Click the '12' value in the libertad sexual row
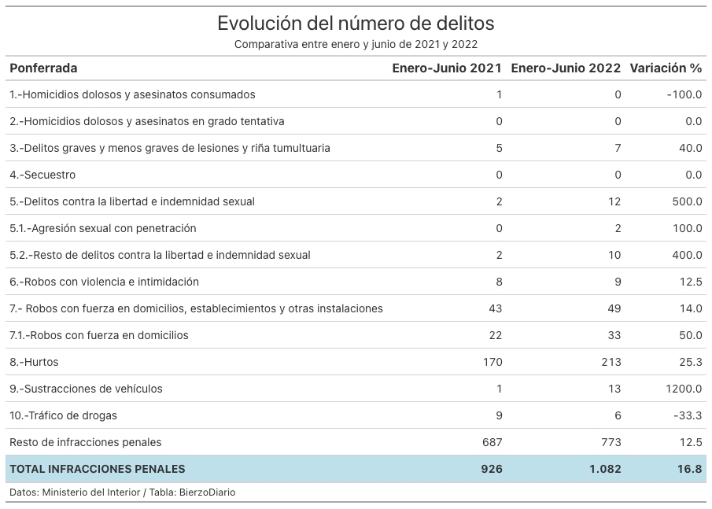 pos(614,201)
